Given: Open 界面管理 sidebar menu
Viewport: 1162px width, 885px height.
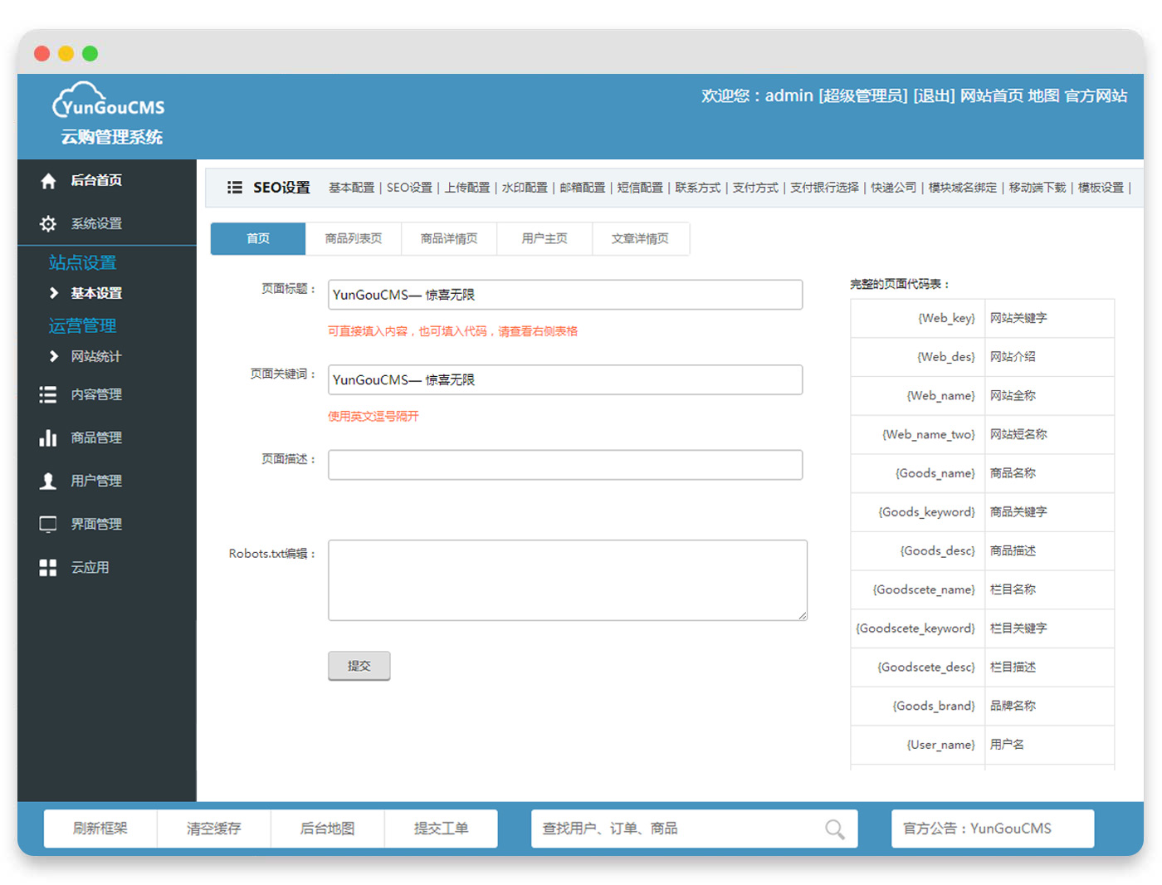Looking at the screenshot, I should click(x=95, y=524).
